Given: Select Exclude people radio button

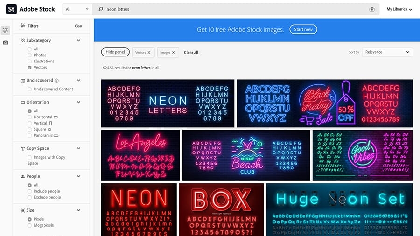Looking at the screenshot, I should [29, 197].
